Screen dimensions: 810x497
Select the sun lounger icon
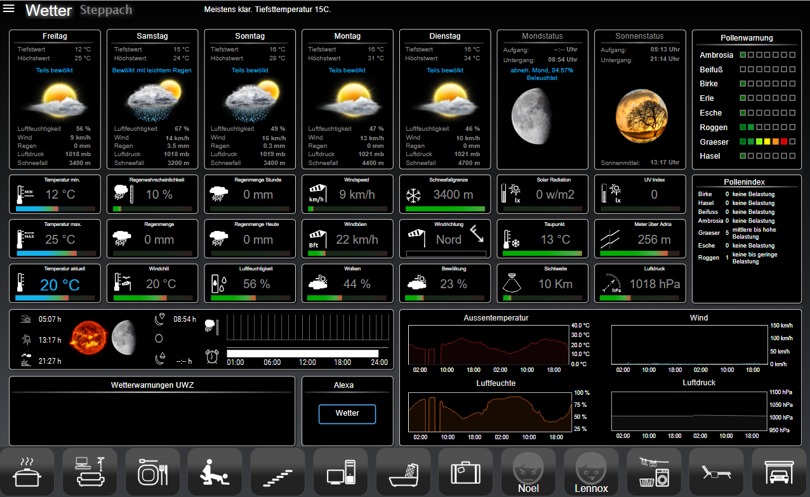(x=716, y=472)
